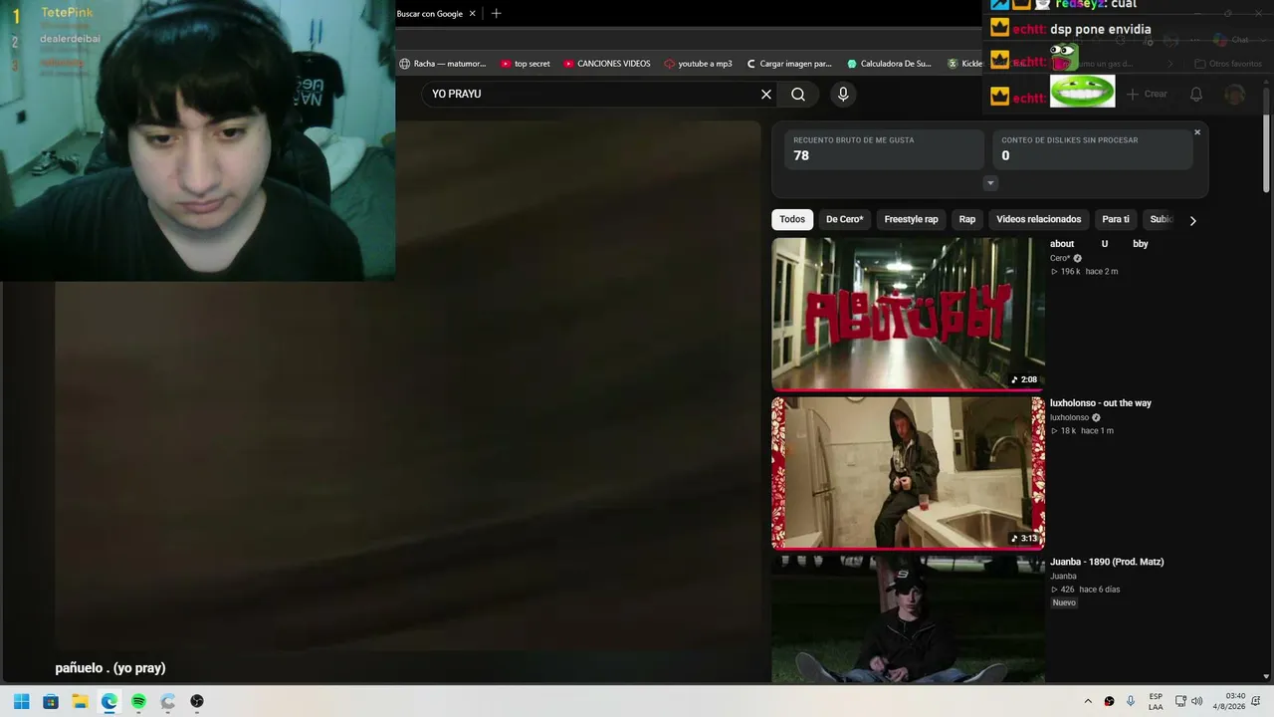Open the 'Juanba' channel name under title
This screenshot has height=717, width=1274.
(1064, 576)
